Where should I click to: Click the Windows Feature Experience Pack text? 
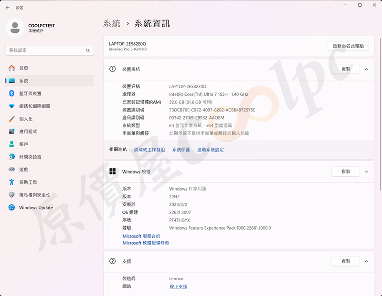220,228
